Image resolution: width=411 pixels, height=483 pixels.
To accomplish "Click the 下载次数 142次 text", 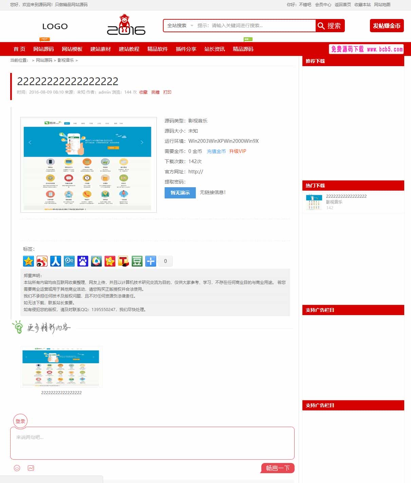I will coord(183,161).
